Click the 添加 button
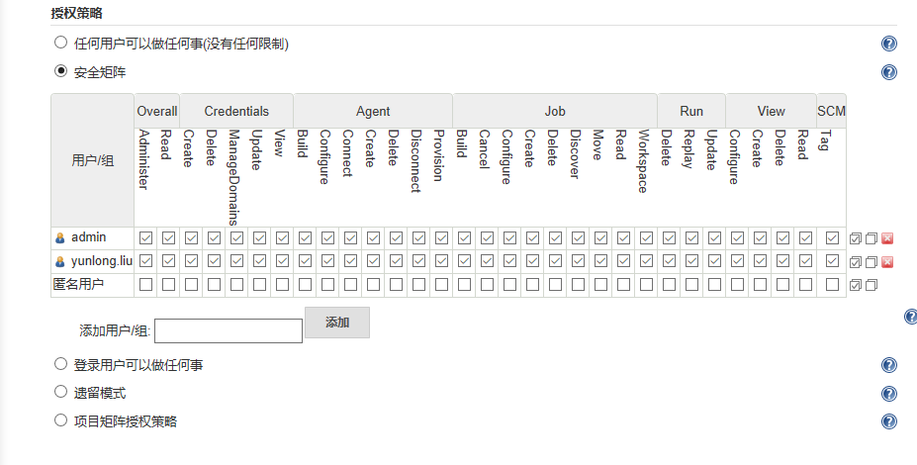 pyautogui.click(x=337, y=323)
